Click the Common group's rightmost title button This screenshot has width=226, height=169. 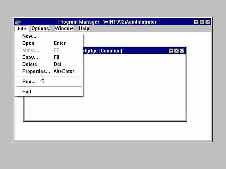coord(182,51)
